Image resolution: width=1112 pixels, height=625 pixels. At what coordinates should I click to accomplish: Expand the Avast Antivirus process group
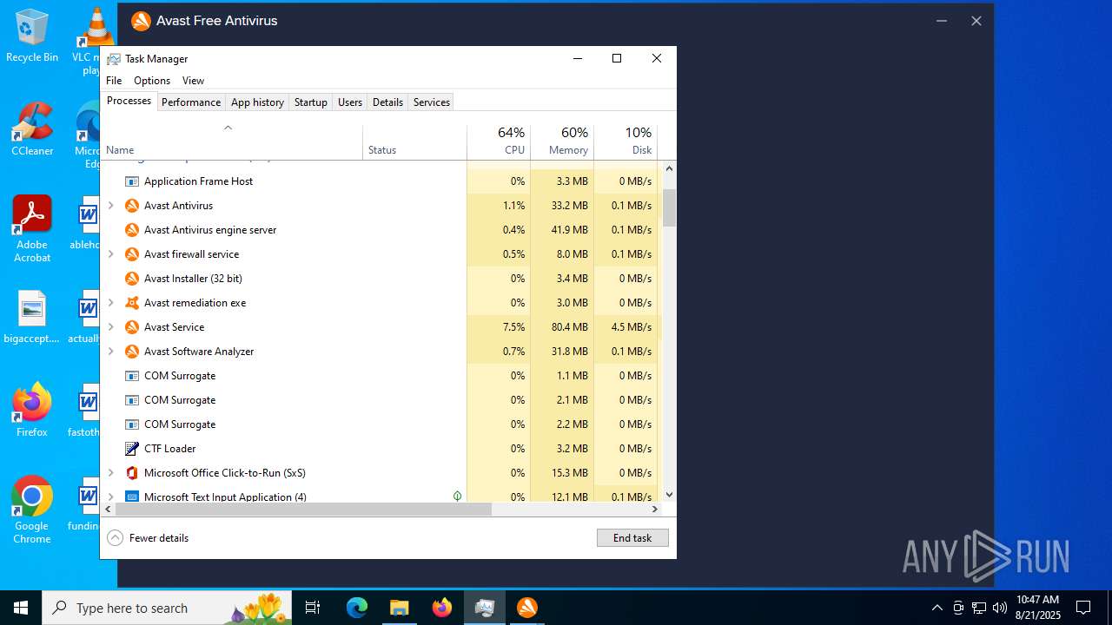[110, 206]
